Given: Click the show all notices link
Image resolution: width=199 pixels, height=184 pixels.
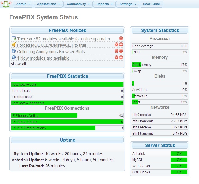Looking at the screenshot, I should 19,64.
